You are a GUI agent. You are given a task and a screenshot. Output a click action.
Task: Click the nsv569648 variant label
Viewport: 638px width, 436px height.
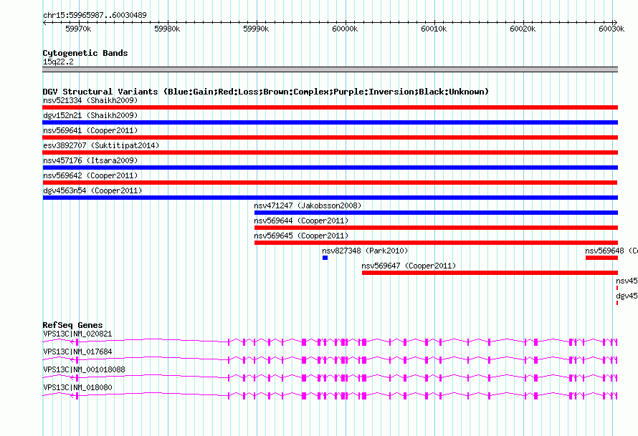click(x=611, y=251)
